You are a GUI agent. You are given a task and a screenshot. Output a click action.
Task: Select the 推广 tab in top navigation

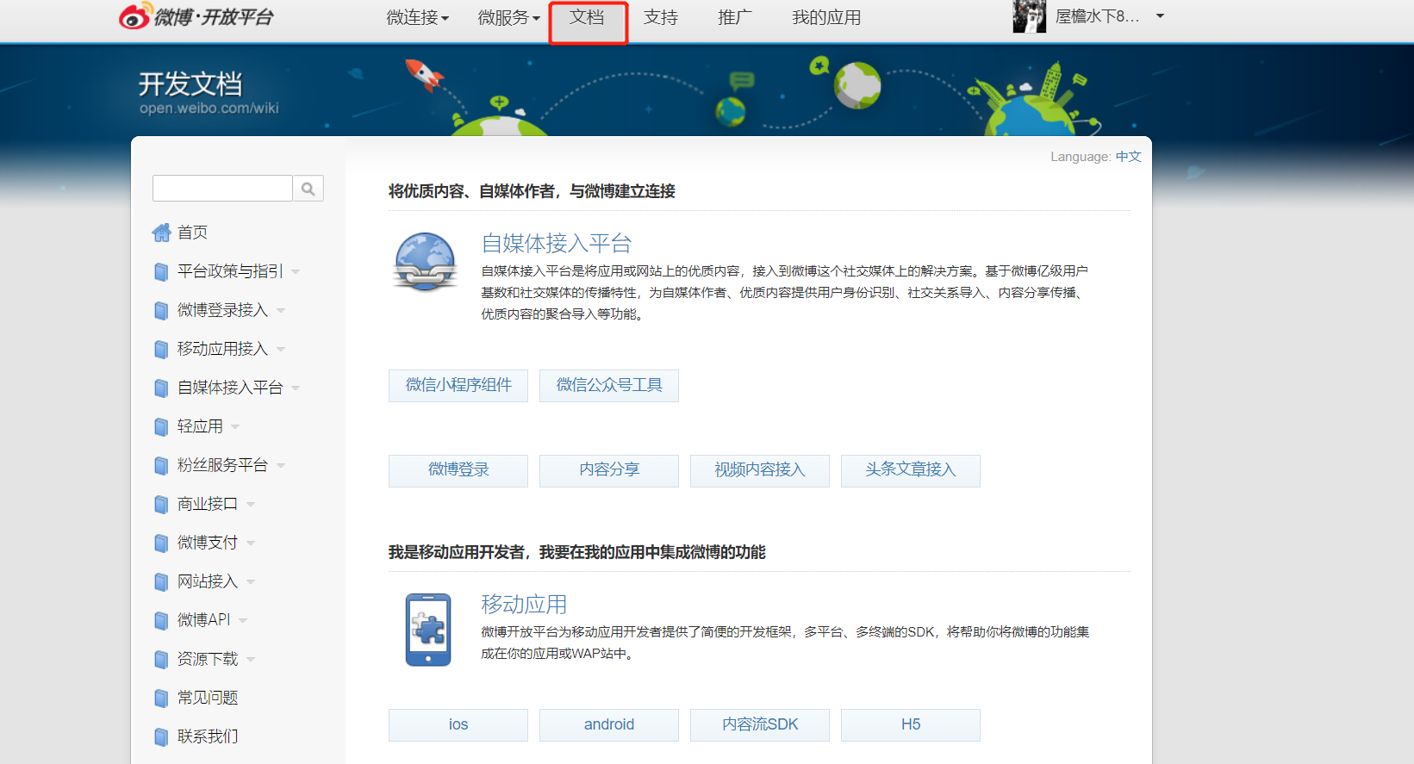coord(735,17)
